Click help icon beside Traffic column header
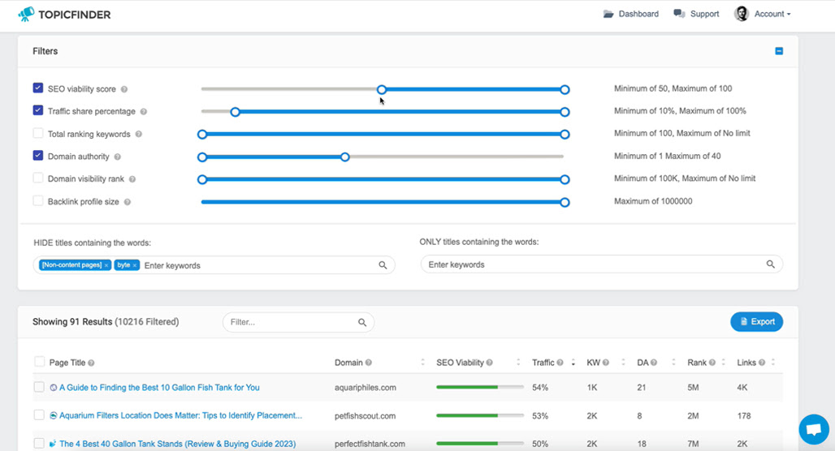Image resolution: width=835 pixels, height=451 pixels. point(560,363)
